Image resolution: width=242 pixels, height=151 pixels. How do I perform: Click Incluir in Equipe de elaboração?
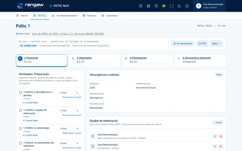tap(218, 122)
